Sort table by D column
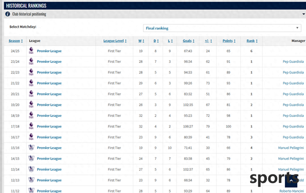The width and height of the screenshot is (306, 193). coord(156,41)
